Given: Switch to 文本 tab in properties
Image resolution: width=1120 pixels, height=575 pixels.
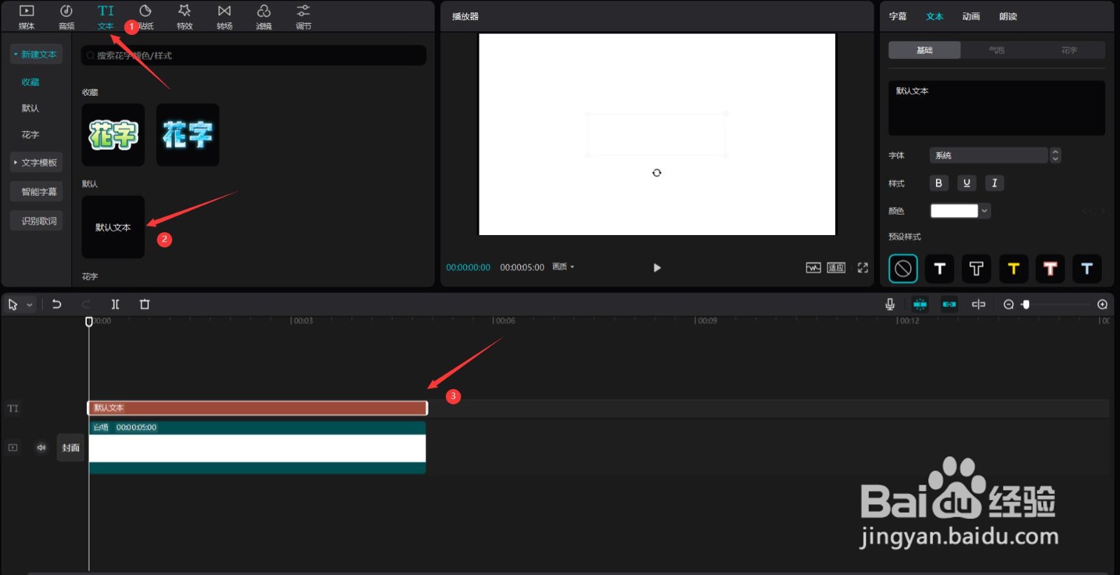Looking at the screenshot, I should [x=934, y=16].
